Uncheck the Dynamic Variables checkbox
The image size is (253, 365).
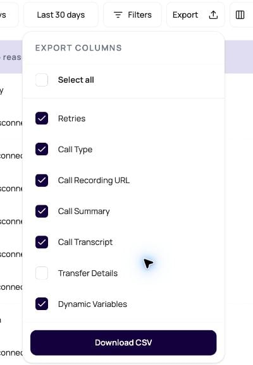(42, 304)
